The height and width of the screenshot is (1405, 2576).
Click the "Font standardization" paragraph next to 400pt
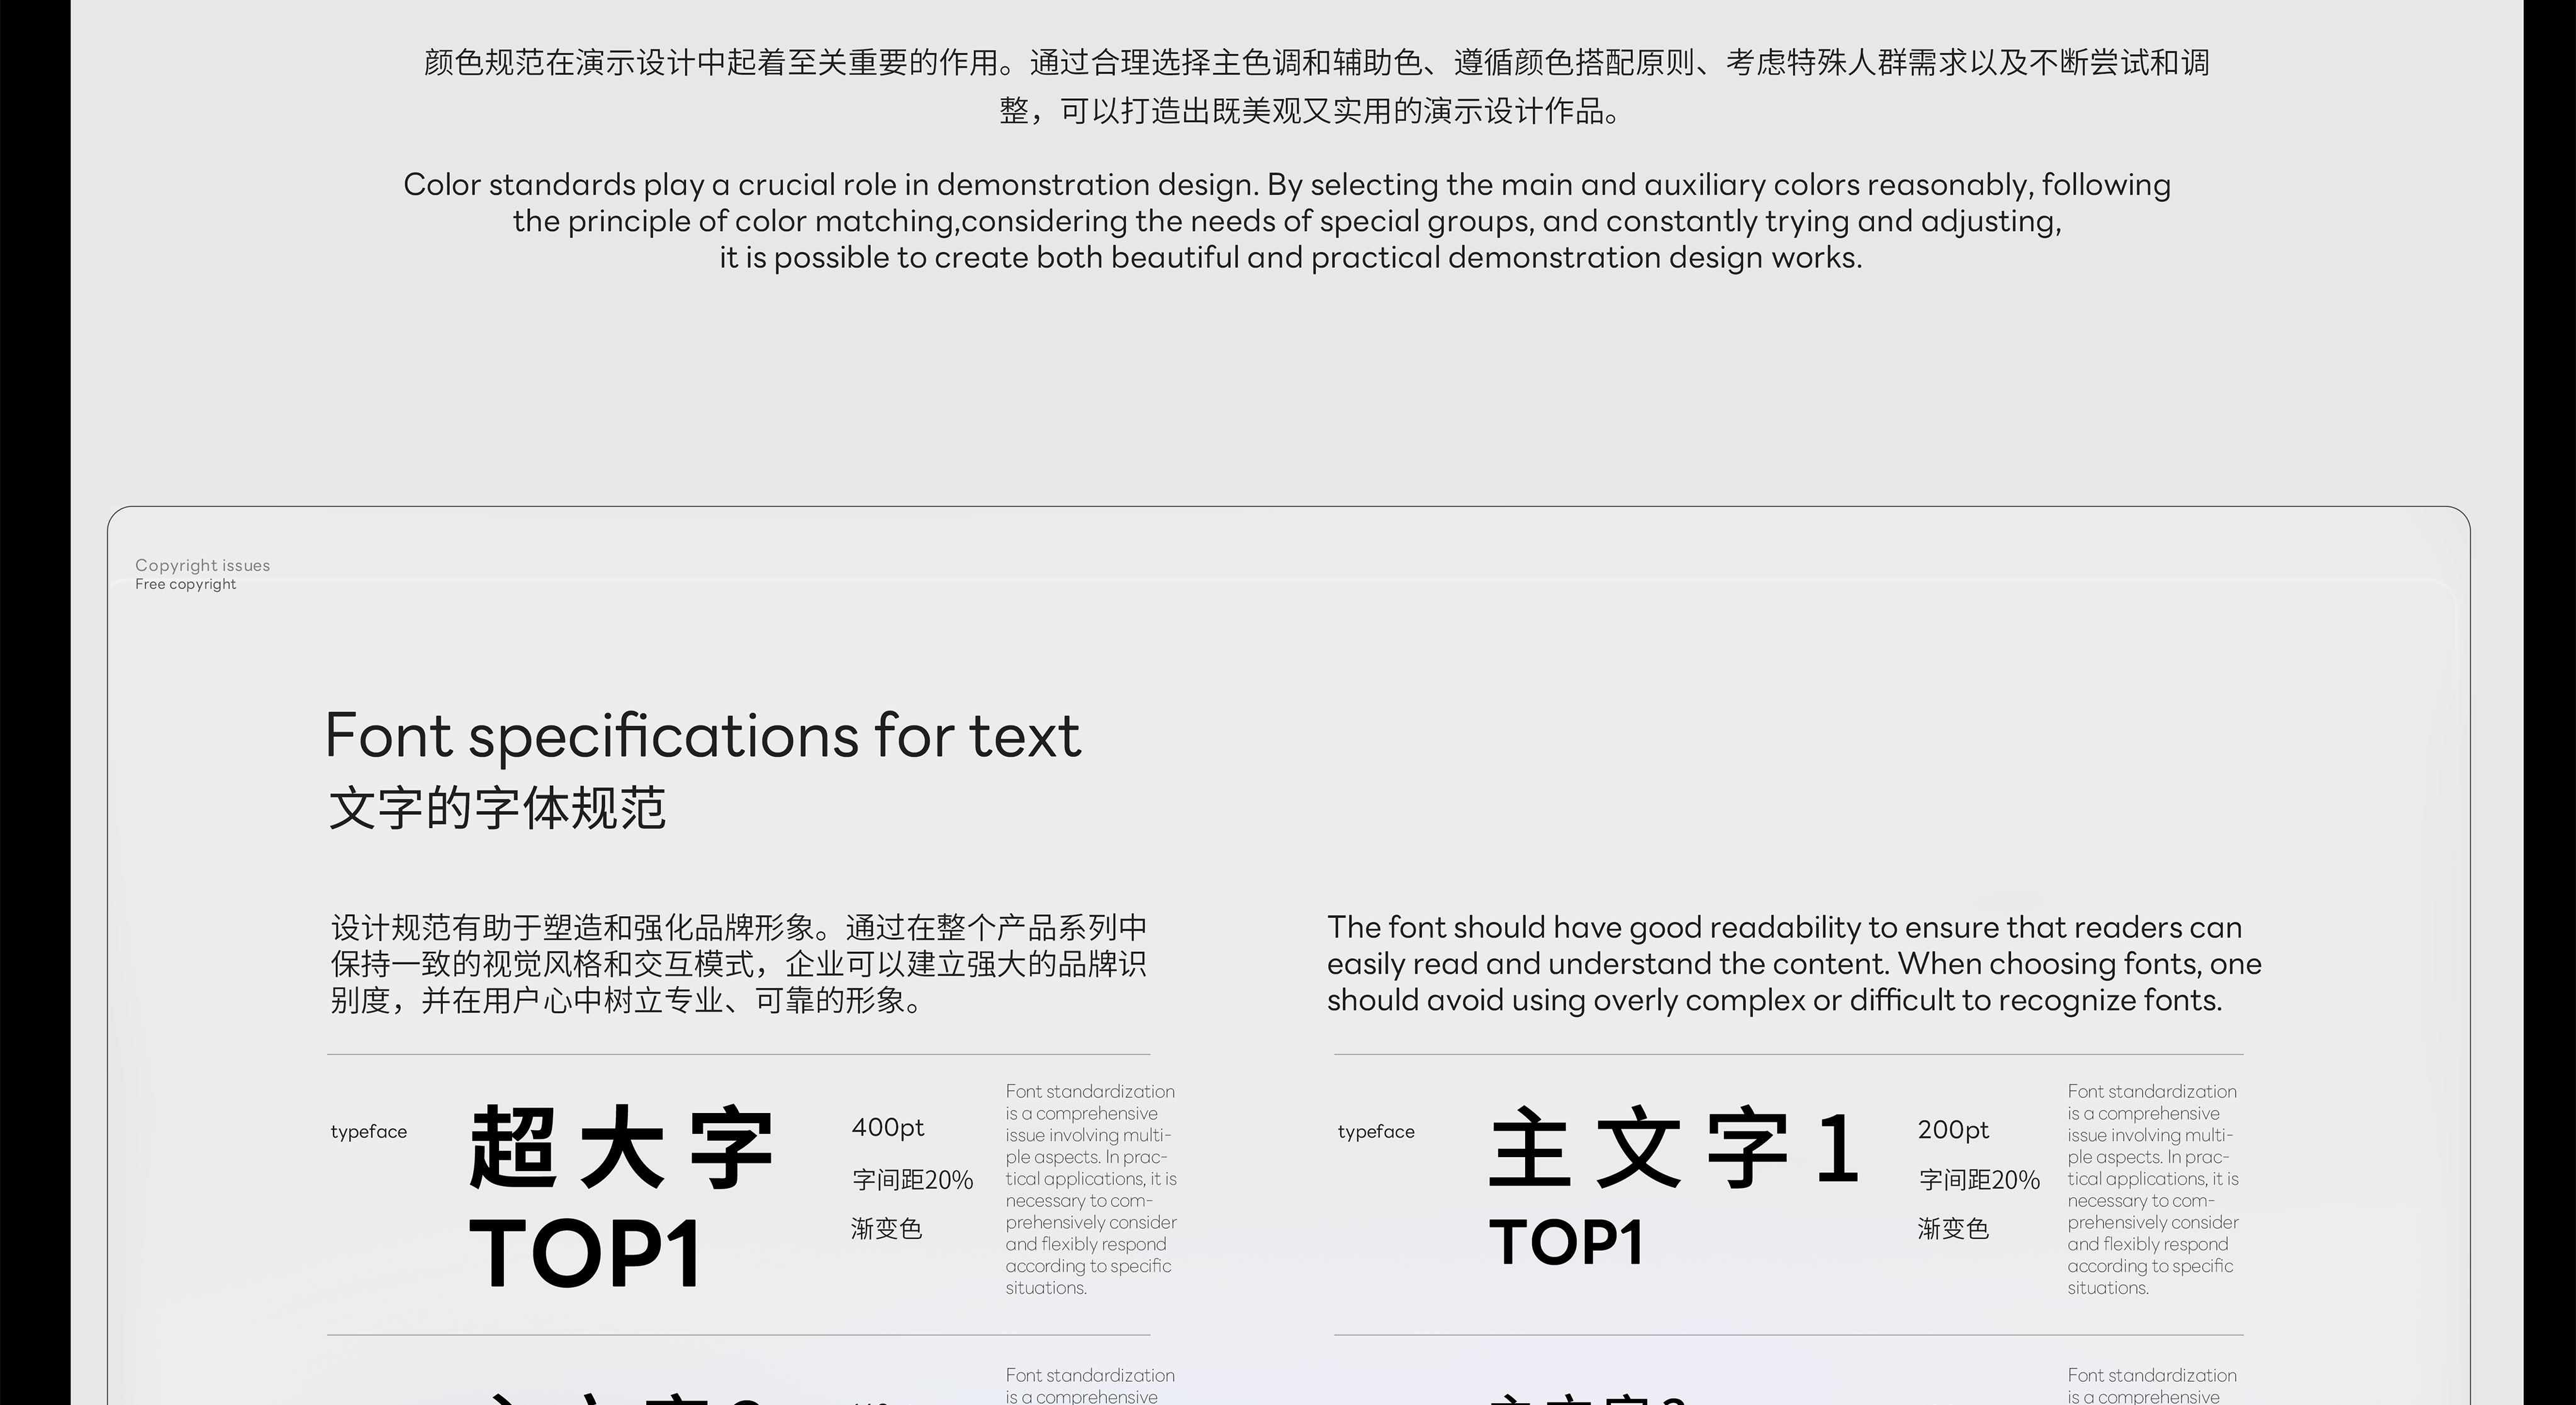1091,1189
